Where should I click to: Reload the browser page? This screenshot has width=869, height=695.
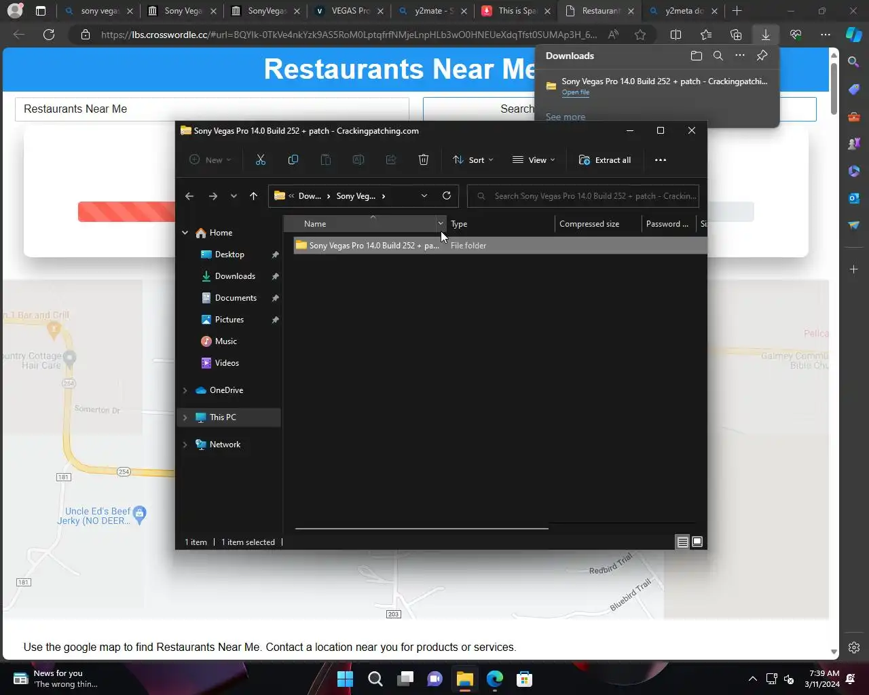pyautogui.click(x=49, y=35)
